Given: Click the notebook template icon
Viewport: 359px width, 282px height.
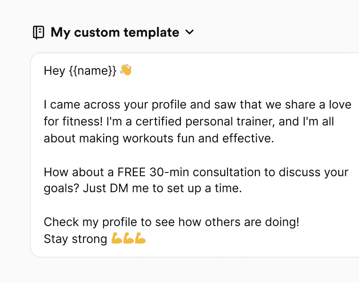Looking at the screenshot, I should 39,32.
